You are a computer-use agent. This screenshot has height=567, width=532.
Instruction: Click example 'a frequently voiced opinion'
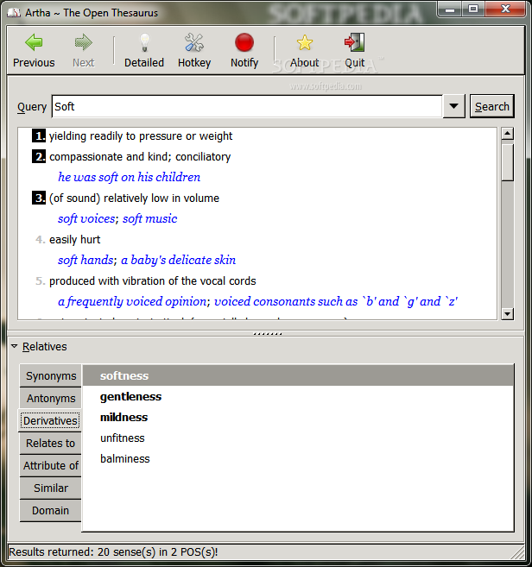pos(132,301)
